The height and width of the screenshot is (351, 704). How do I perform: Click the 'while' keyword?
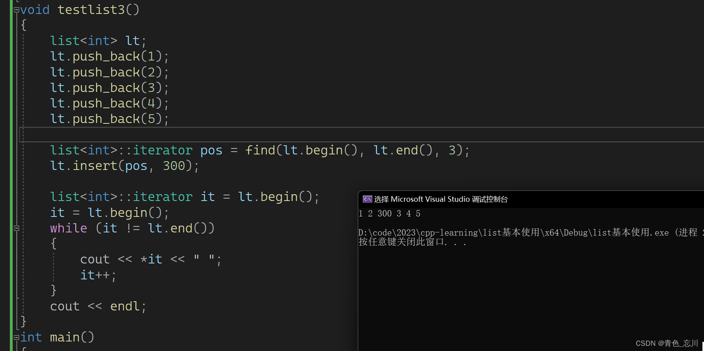(68, 228)
